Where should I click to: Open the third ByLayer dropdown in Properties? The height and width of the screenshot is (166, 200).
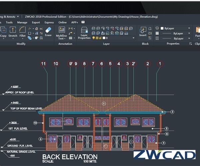pyautogui.click(x=189, y=39)
